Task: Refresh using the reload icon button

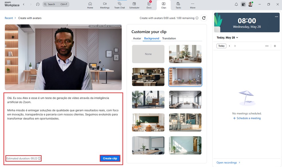Action: (x=204, y=18)
